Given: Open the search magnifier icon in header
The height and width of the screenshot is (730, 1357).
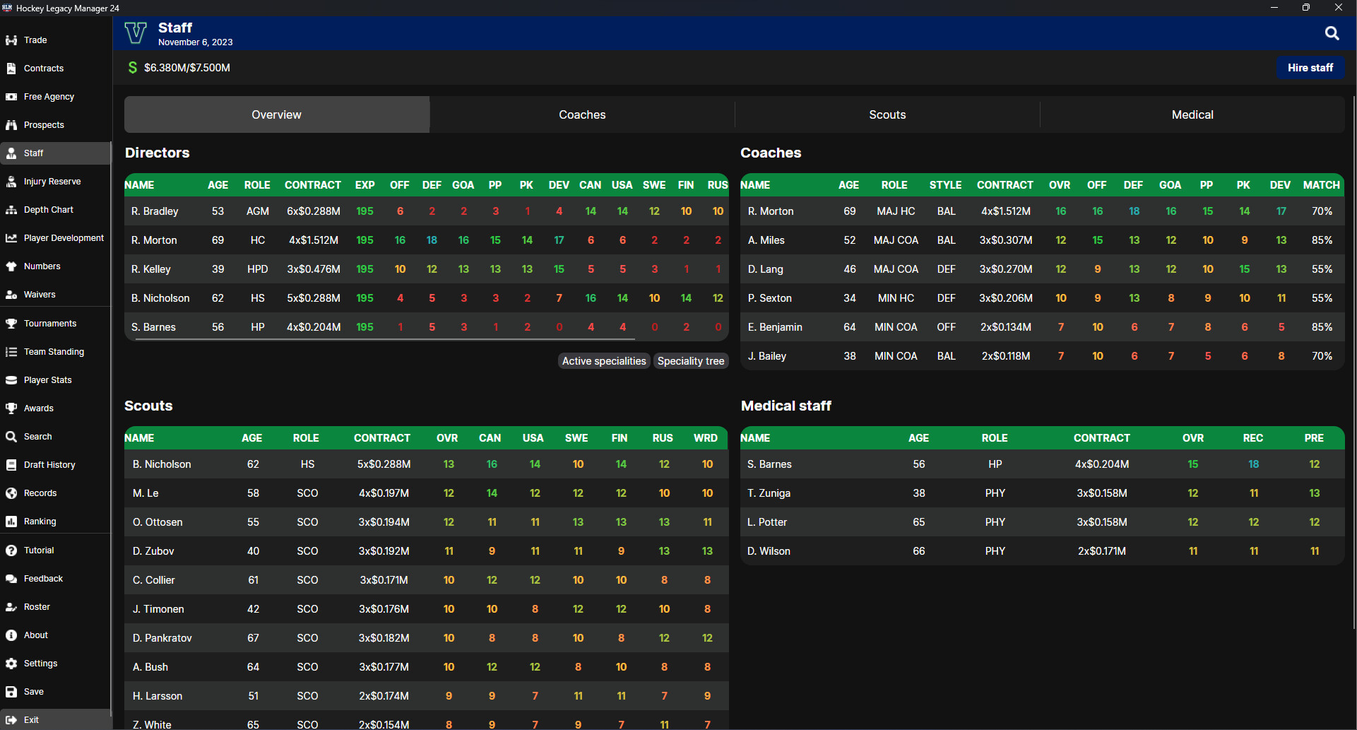Looking at the screenshot, I should point(1332,33).
